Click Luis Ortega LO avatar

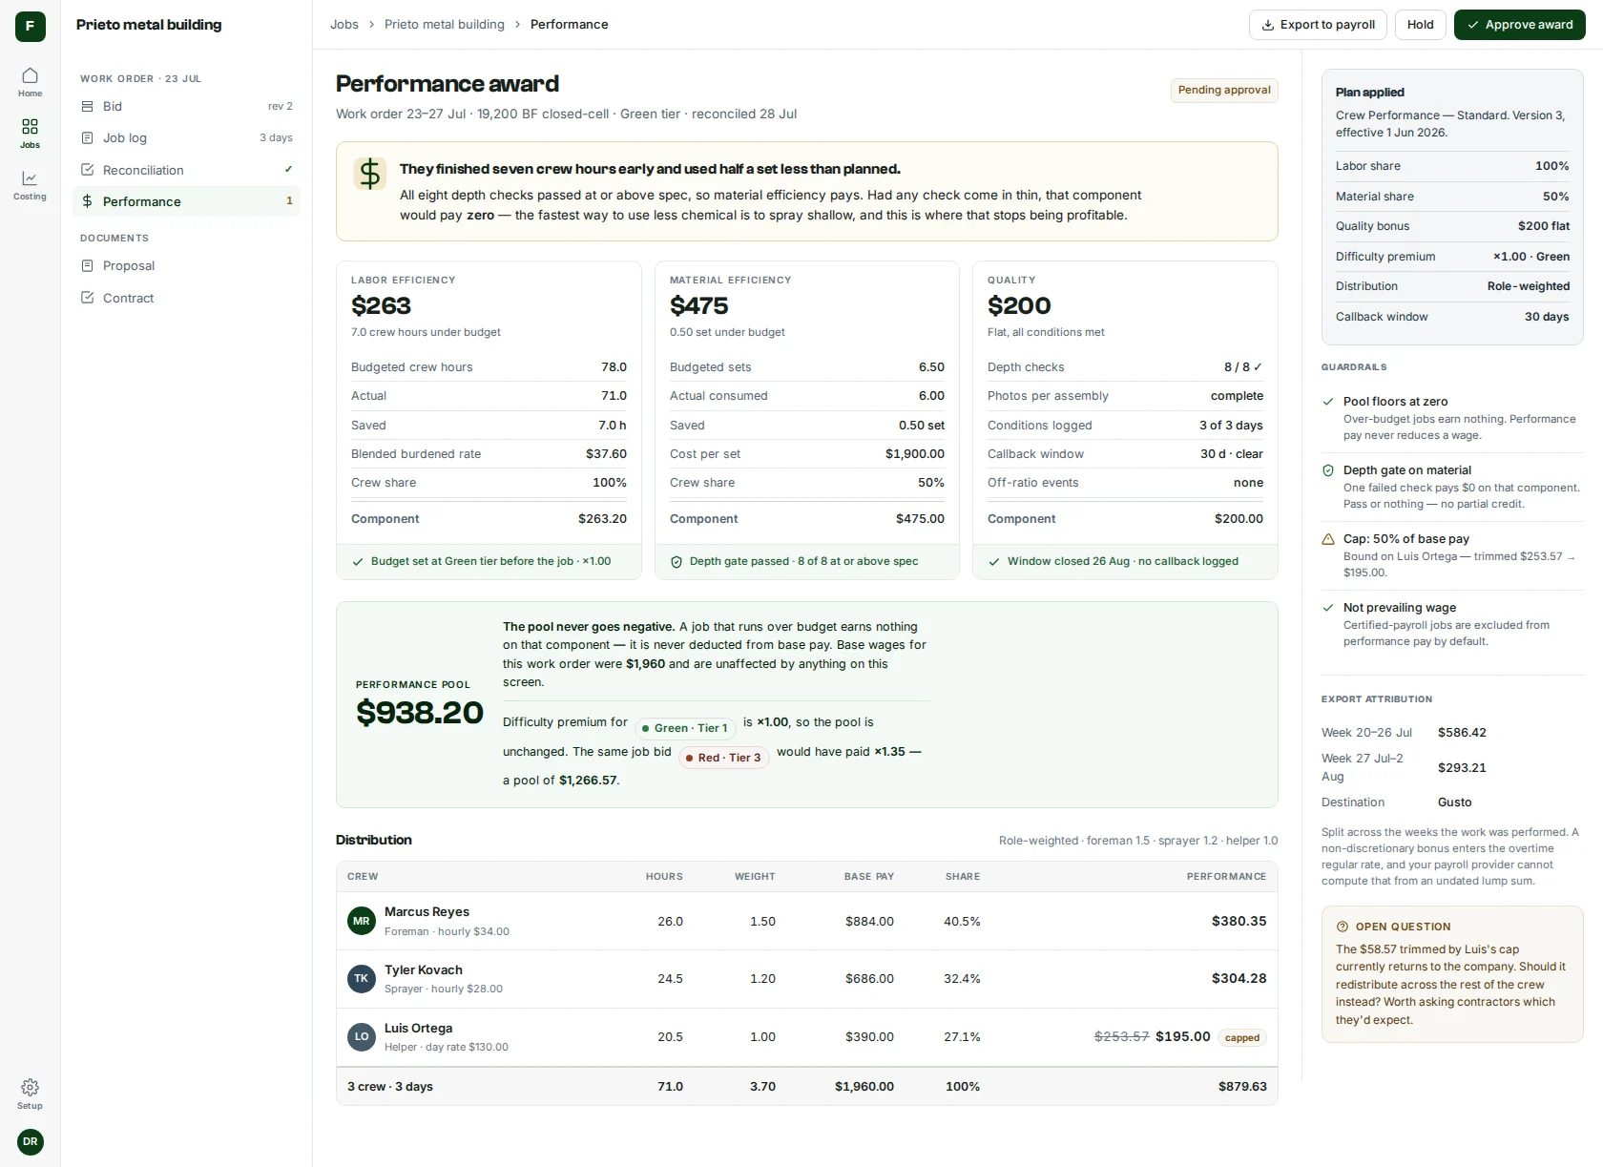pos(362,1036)
